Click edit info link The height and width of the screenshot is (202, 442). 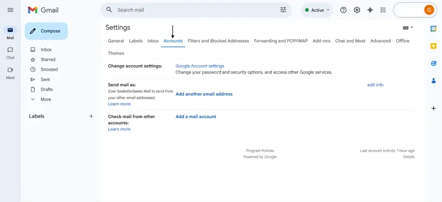(x=375, y=85)
